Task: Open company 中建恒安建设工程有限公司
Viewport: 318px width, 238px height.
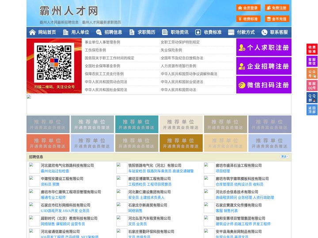Action: (62, 178)
